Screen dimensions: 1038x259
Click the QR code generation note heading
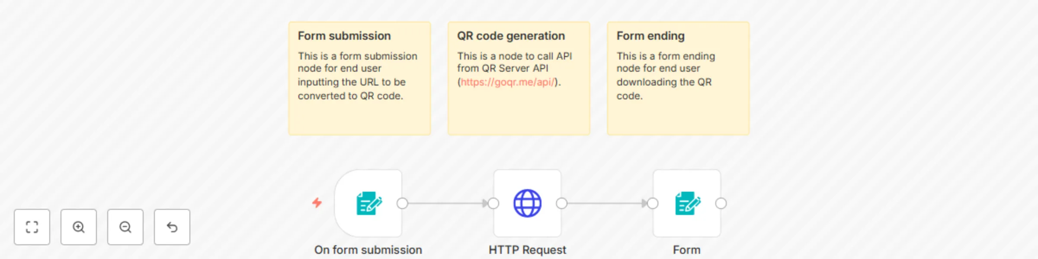pyautogui.click(x=511, y=36)
